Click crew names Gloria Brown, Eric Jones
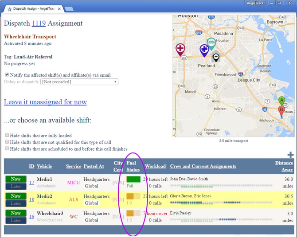 pos(190,196)
